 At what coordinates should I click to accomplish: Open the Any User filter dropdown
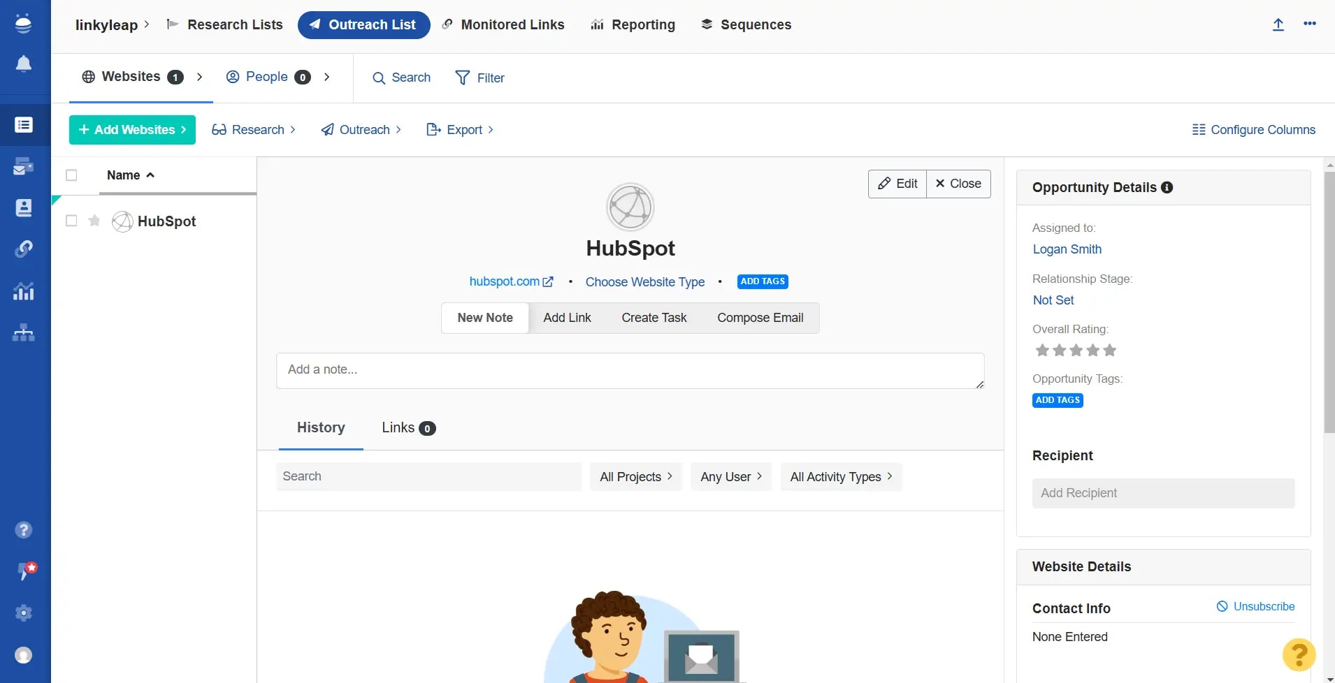(x=731, y=476)
